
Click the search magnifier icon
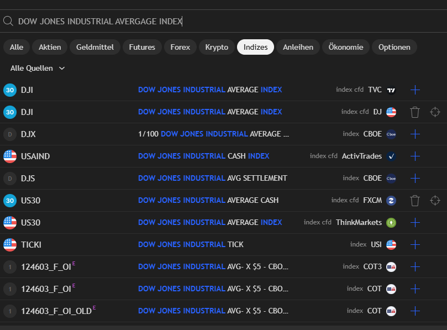click(x=8, y=22)
